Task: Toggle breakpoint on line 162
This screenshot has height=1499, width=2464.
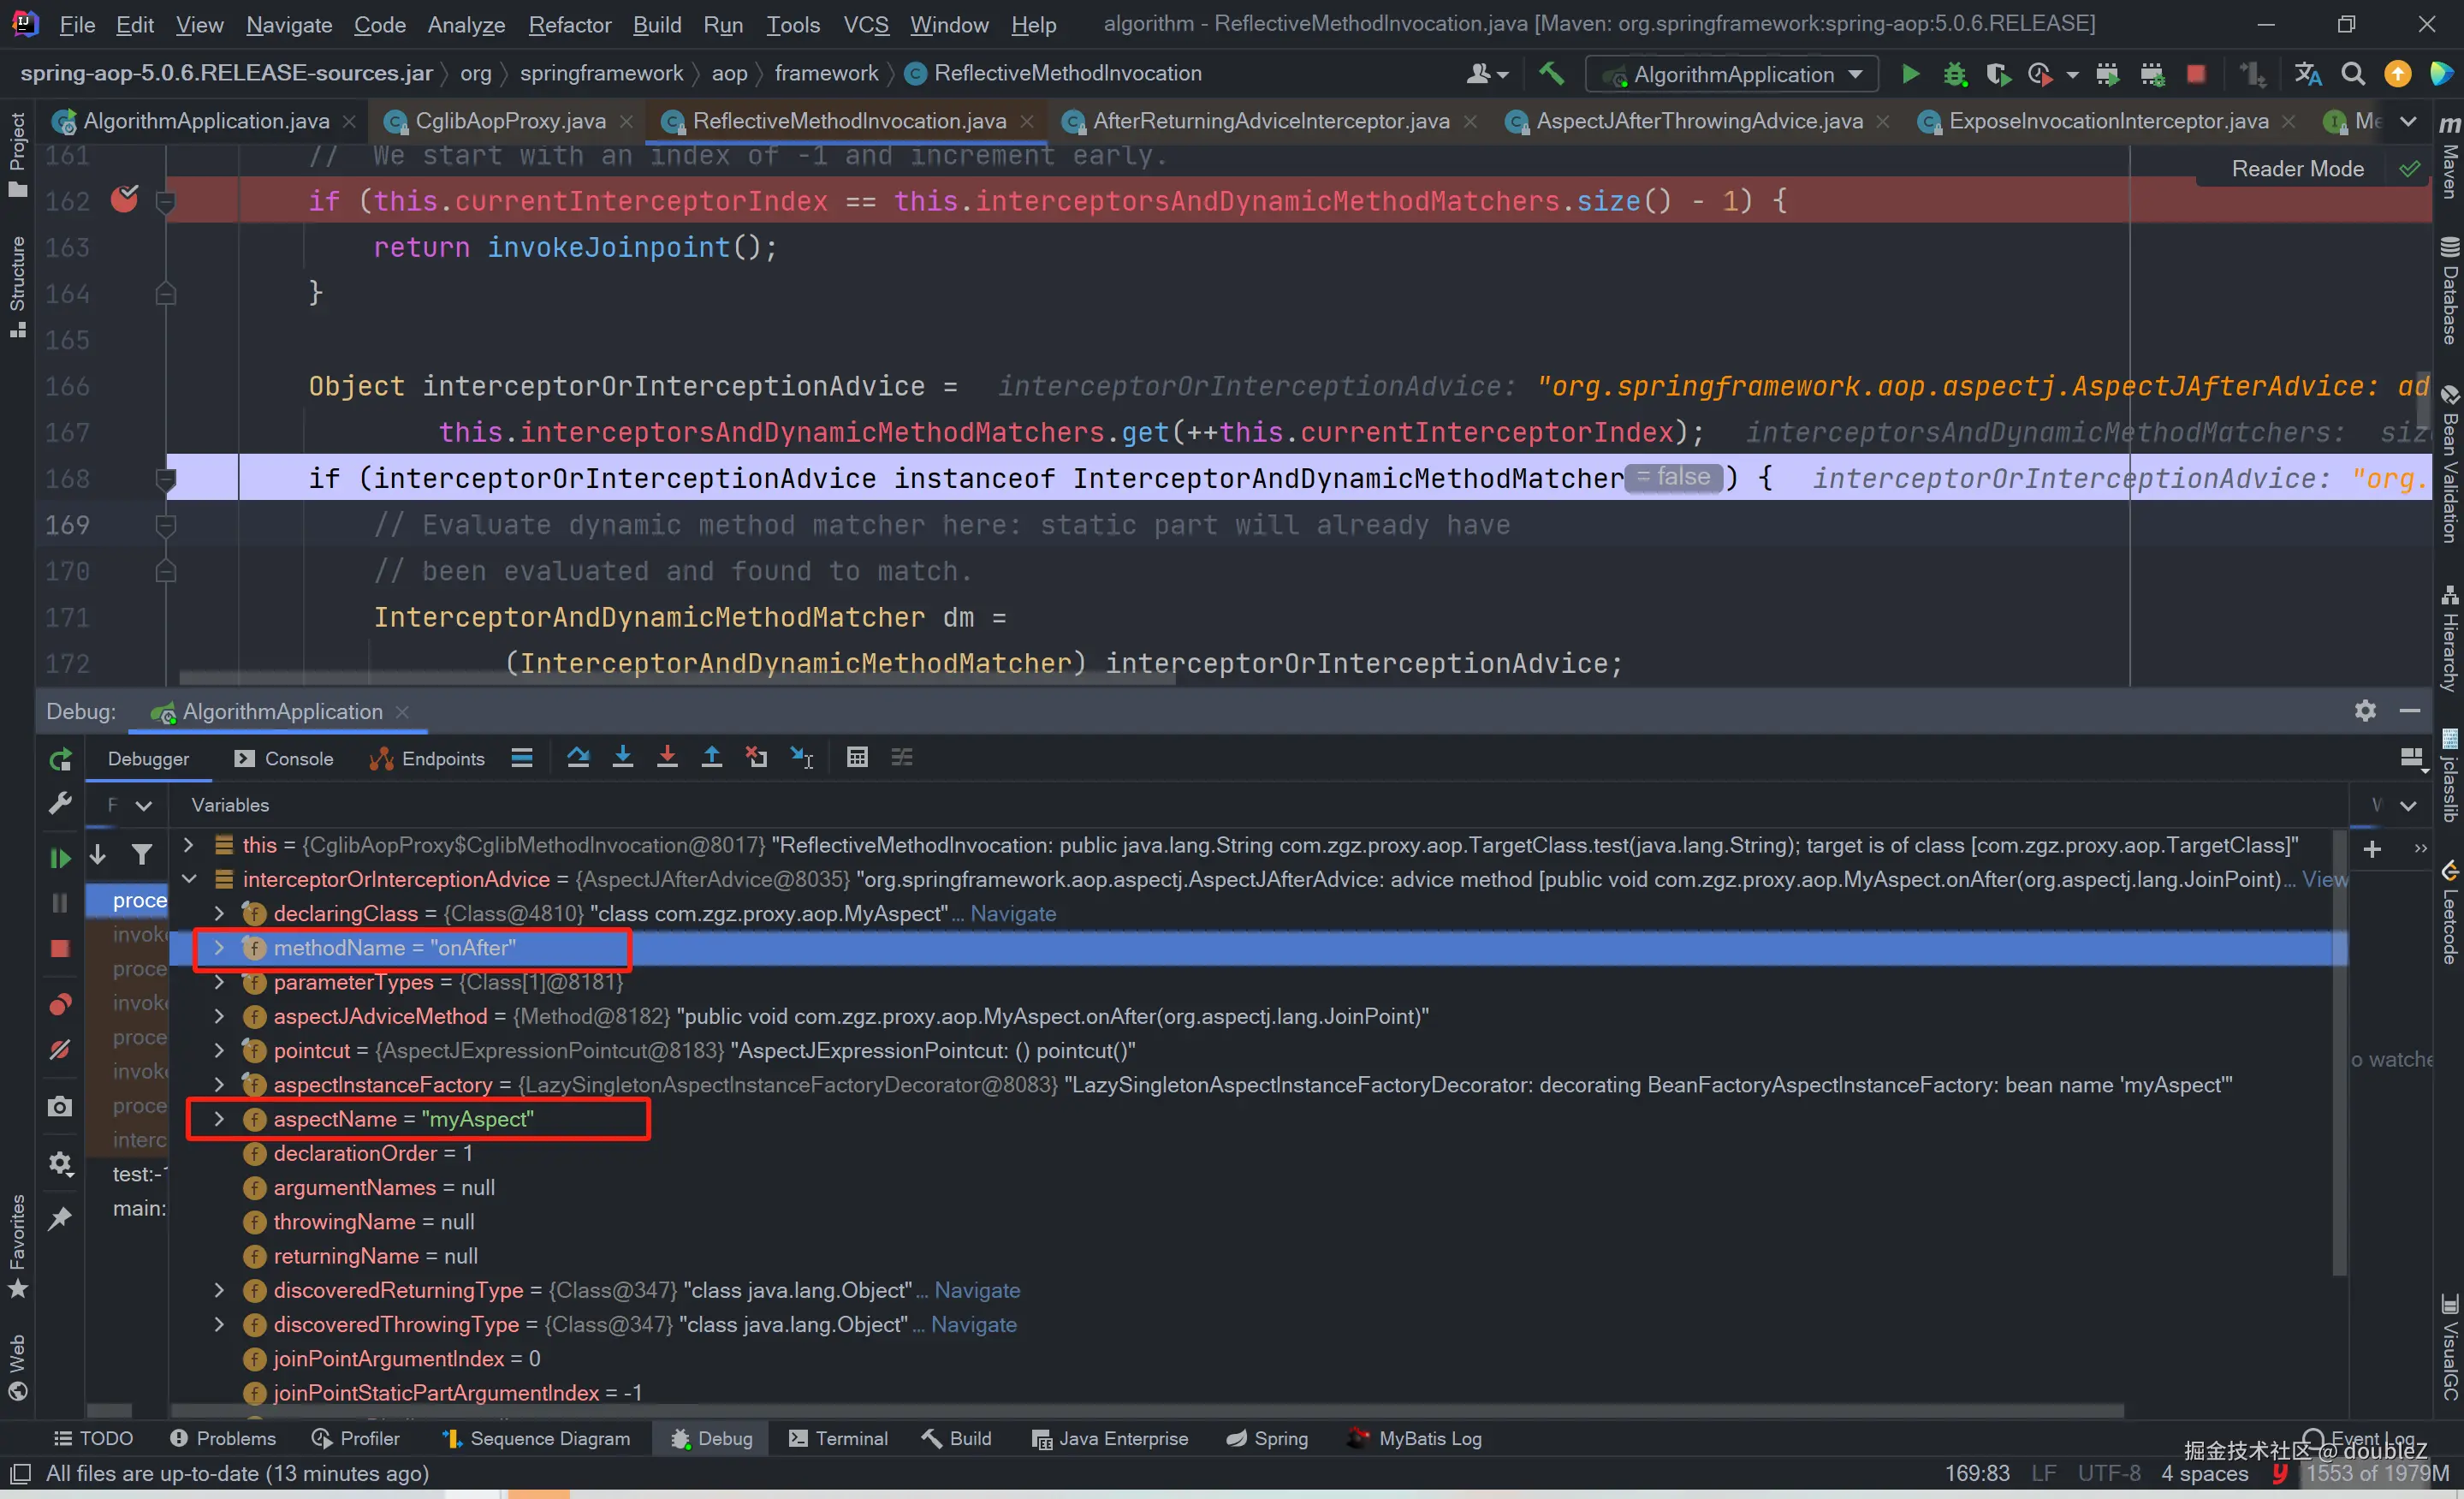Action: coord(125,200)
